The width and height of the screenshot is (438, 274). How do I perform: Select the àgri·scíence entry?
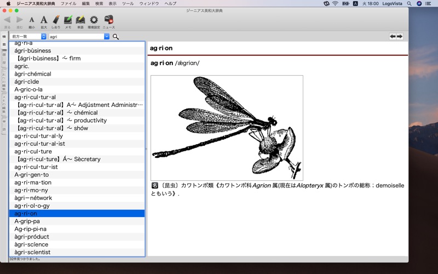click(x=77, y=244)
